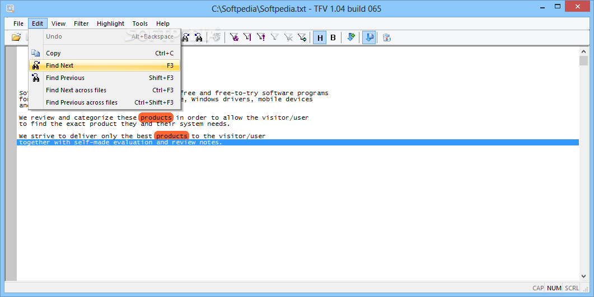
Task: Click the Copy icon in Edit menu
Action: click(x=36, y=53)
